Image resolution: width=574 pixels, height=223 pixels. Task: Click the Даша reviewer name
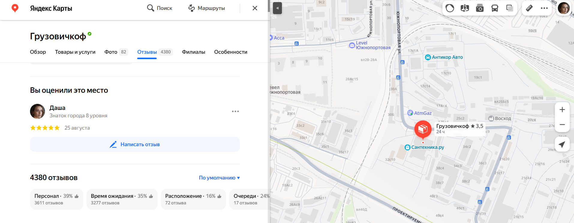[57, 108]
